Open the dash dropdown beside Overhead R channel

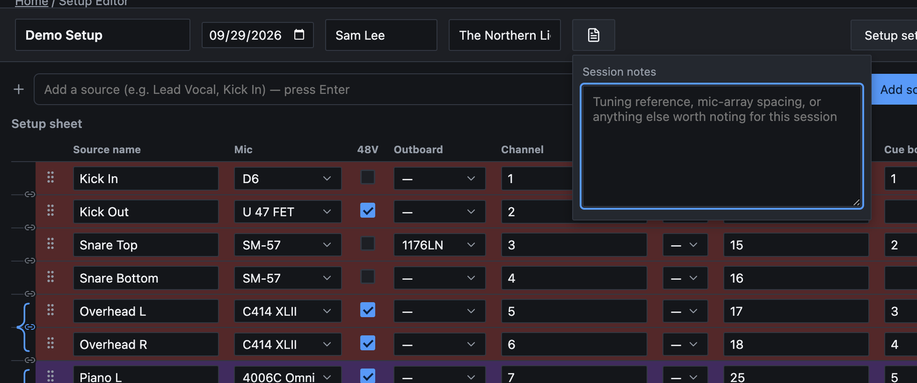coord(685,345)
